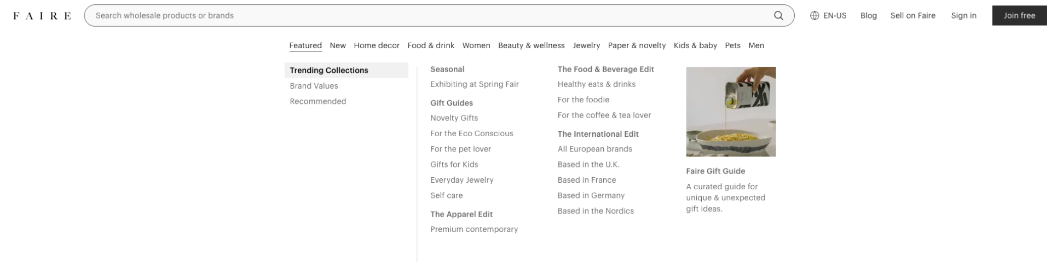Open the Jewelry category menu
Viewport: 1051px width, 279px height.
tap(586, 45)
